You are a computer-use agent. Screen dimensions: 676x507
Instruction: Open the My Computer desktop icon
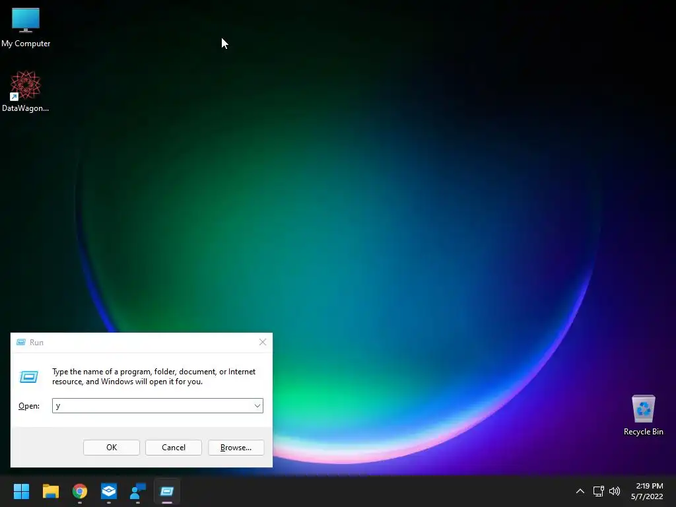pos(26,28)
